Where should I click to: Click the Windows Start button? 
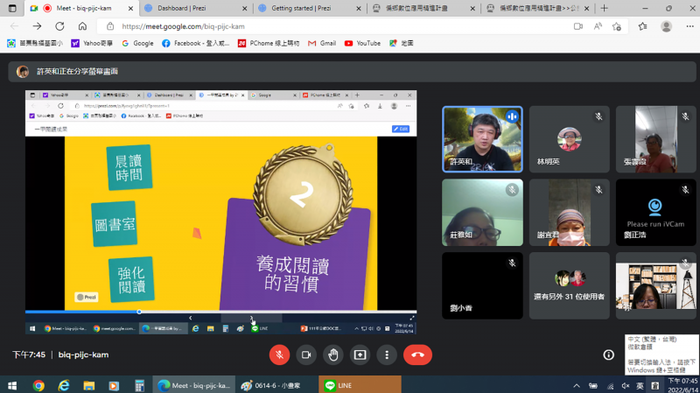tap(12, 385)
